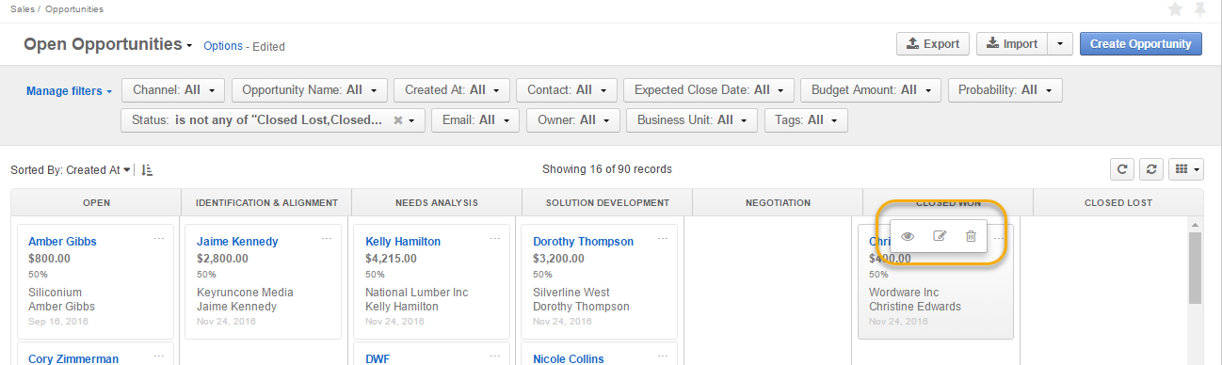Open Jaime Kennedy opportunity link
The width and height of the screenshot is (1222, 365).
[237, 242]
